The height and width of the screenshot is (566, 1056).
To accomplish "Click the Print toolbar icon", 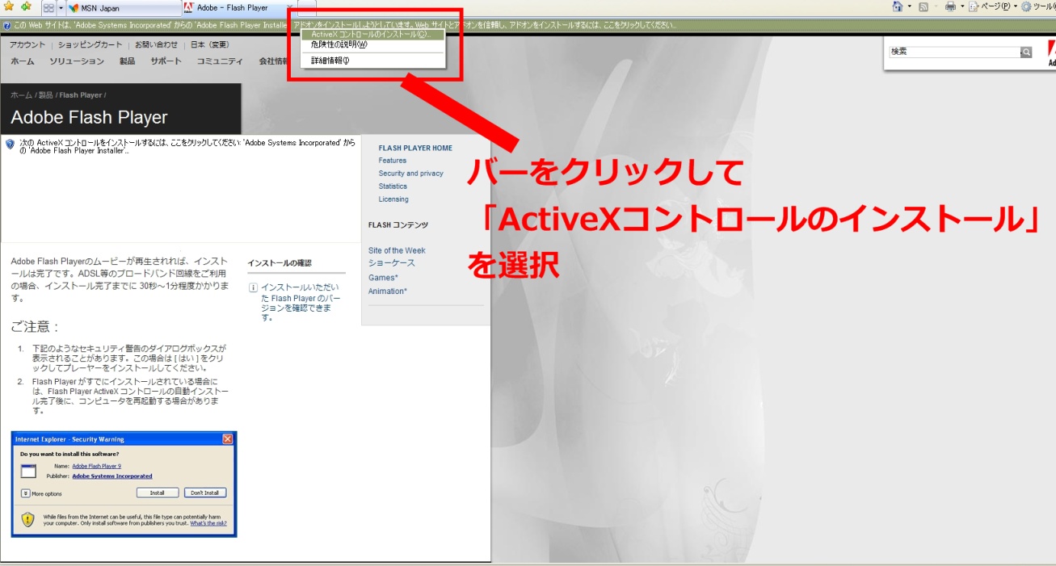I will (x=951, y=6).
